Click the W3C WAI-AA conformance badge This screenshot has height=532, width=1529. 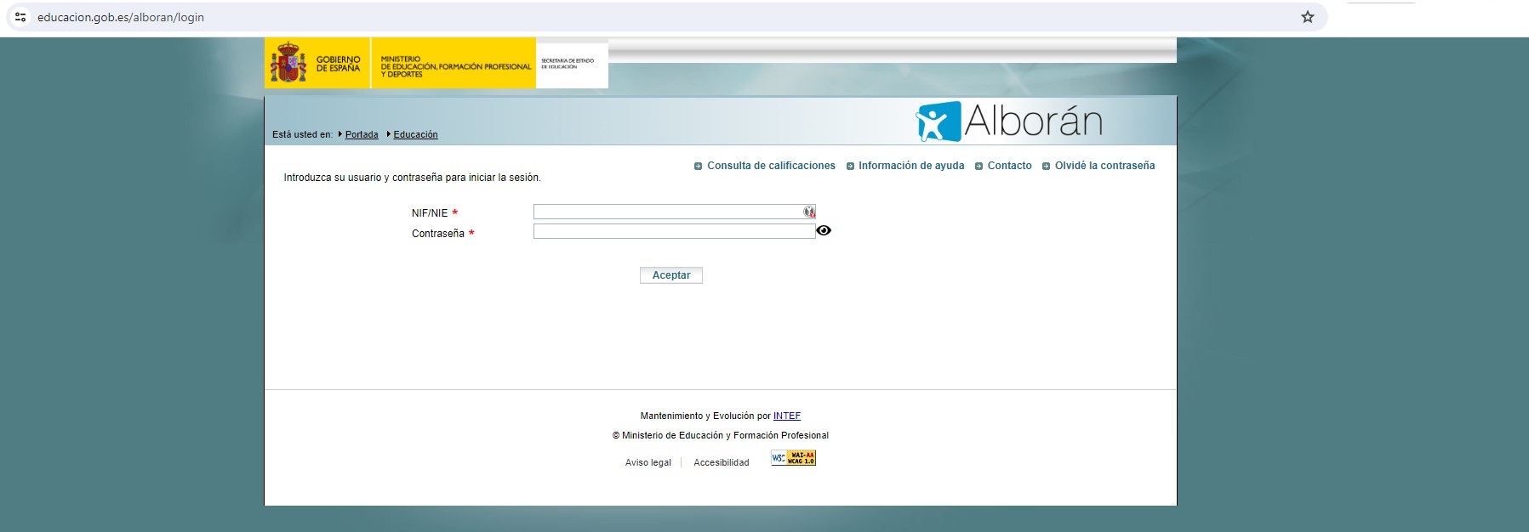click(793, 458)
